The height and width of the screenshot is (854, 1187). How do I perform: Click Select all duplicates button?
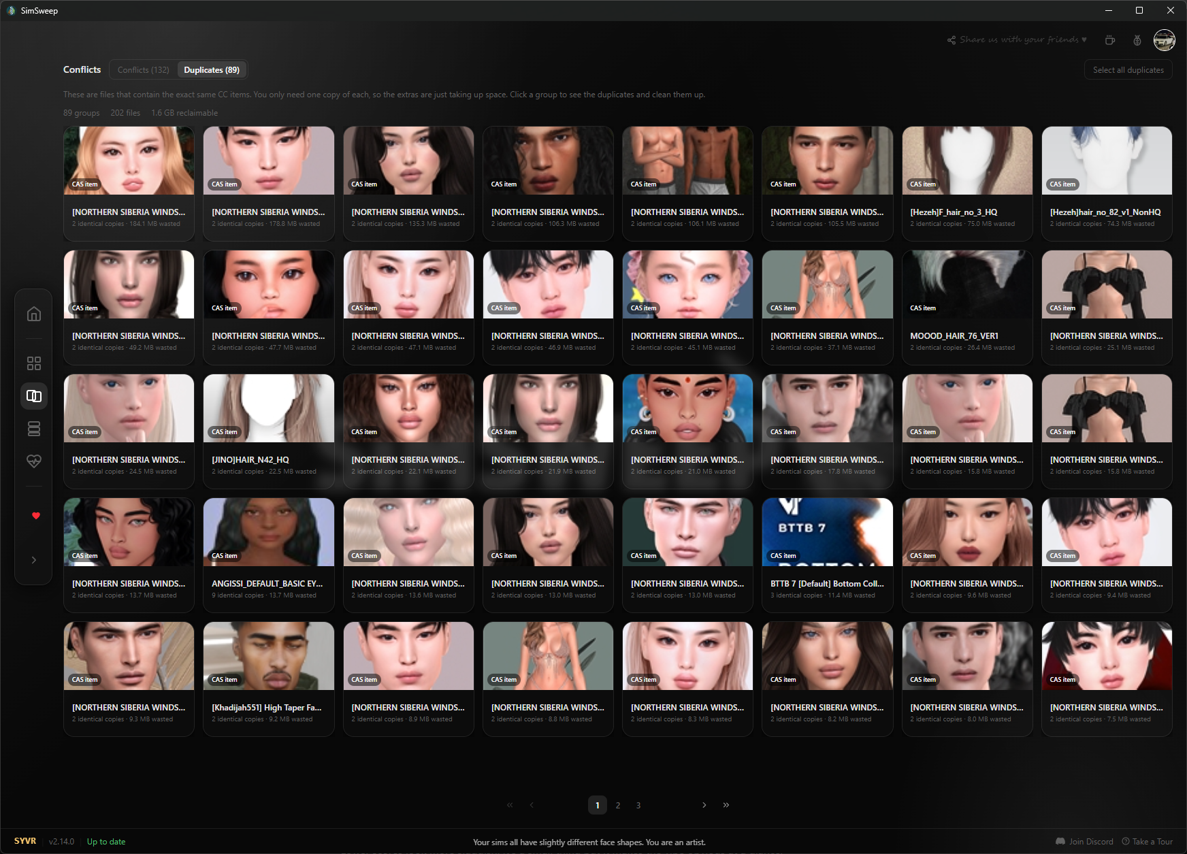[1128, 70]
